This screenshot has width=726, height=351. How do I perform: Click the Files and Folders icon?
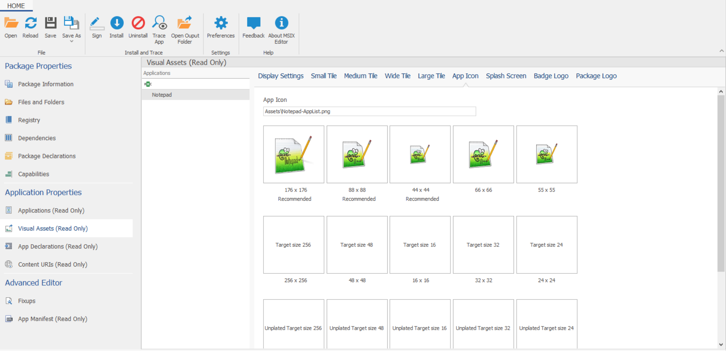(9, 102)
